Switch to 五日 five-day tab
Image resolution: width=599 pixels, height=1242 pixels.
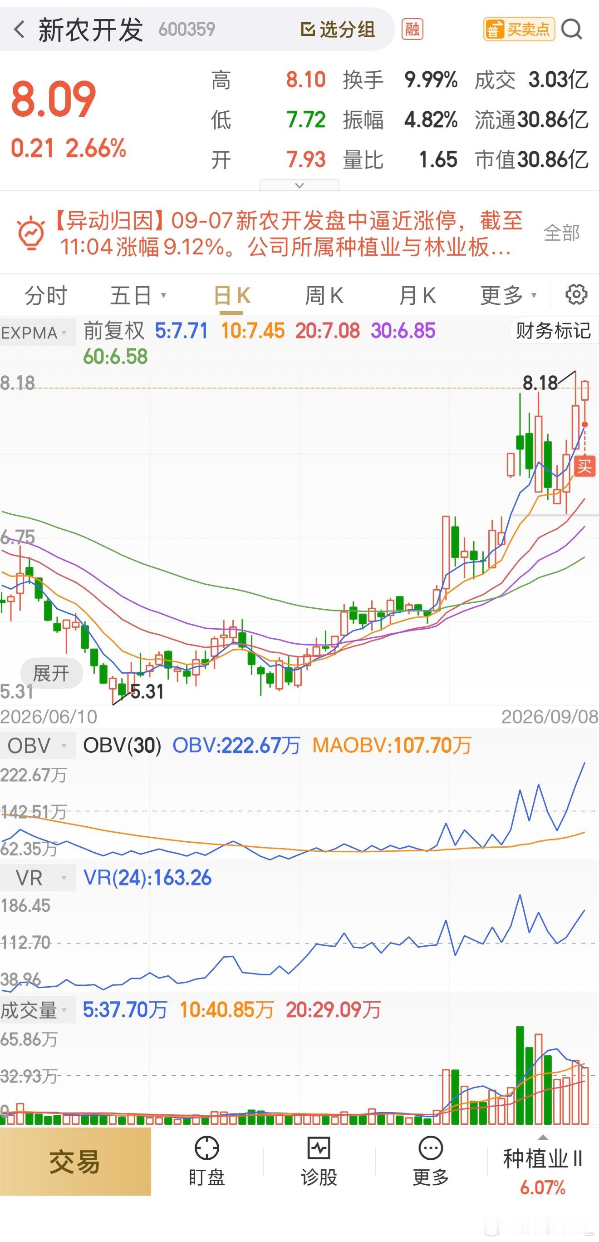click(137, 295)
